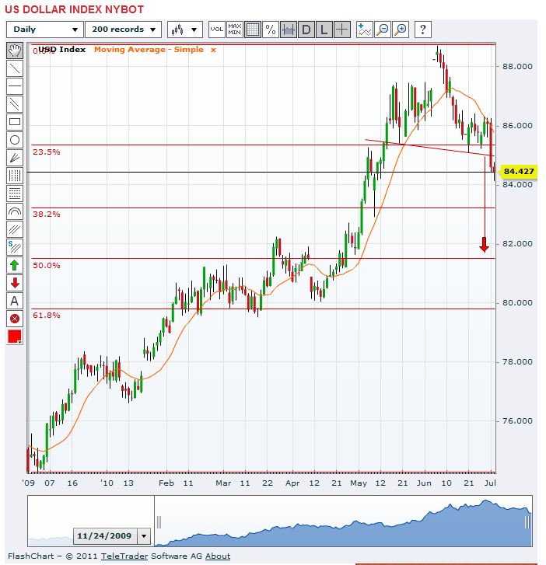This screenshot has width=546, height=565.
Task: Click the Moving Average - Simple label
Action: 149,50
